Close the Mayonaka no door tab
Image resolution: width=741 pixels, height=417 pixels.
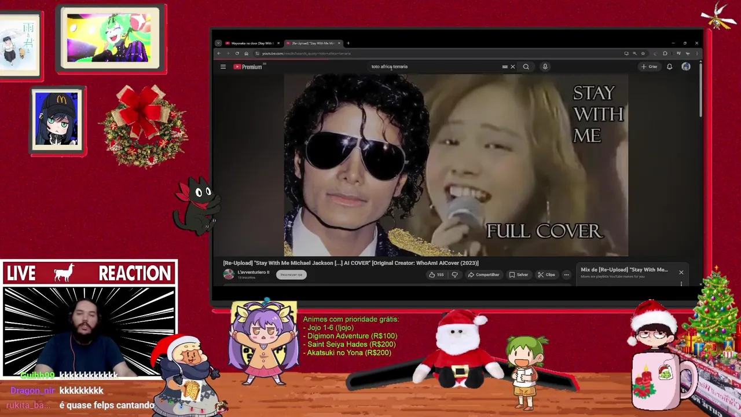point(278,43)
